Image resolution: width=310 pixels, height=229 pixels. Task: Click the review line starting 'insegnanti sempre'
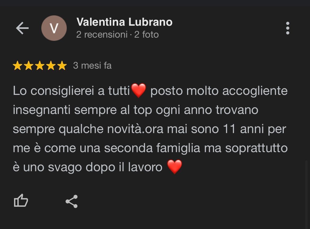tap(136, 110)
